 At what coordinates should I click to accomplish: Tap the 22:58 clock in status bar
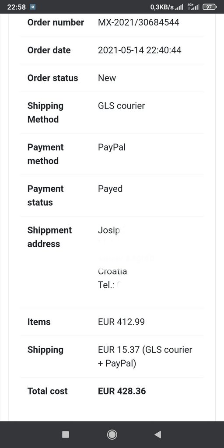click(x=16, y=7)
